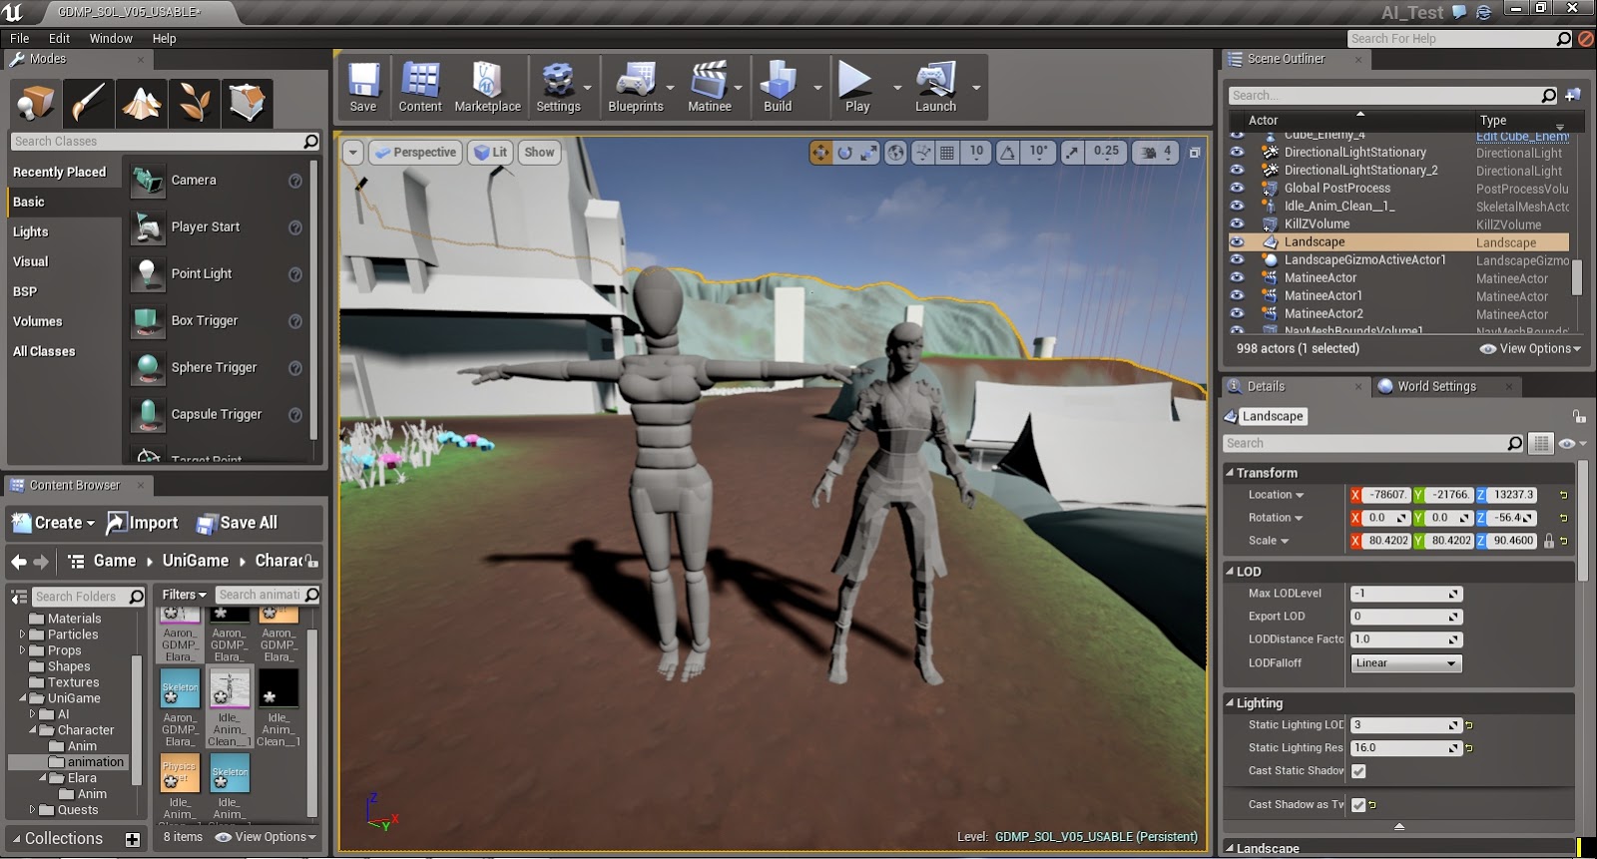Toggle visibility of KillZVolume actor
1597x859 pixels.
(1238, 224)
